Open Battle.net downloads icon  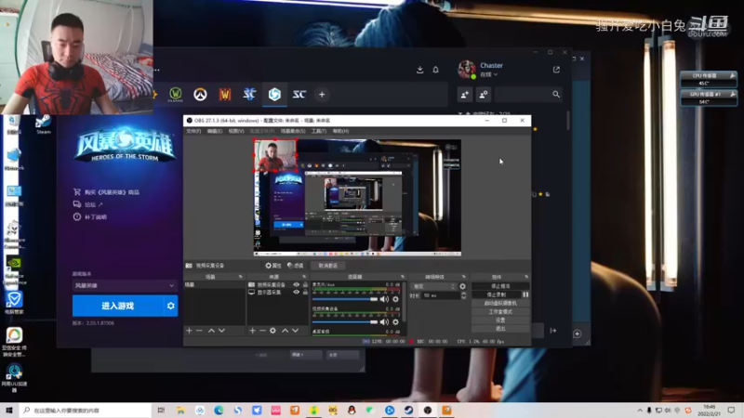420,70
